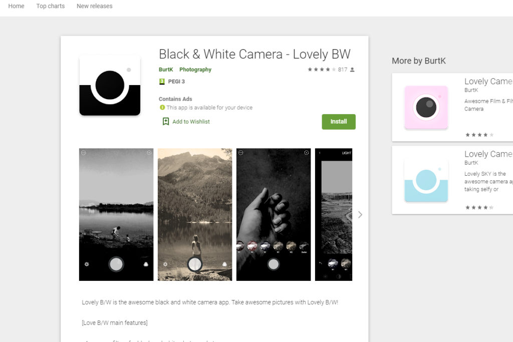The height and width of the screenshot is (342, 513).
Task: Click the PEGI 3 rating badge
Action: (x=172, y=82)
